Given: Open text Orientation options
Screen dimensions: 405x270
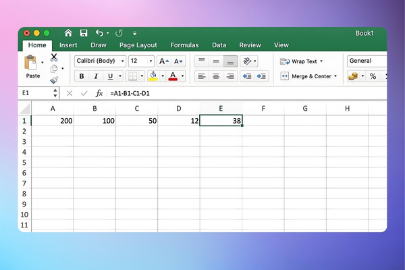Looking at the screenshot, I should click(x=249, y=61).
